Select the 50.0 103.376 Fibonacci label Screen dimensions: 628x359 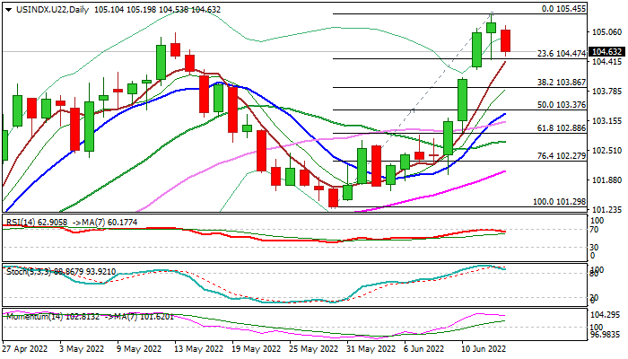561,105
